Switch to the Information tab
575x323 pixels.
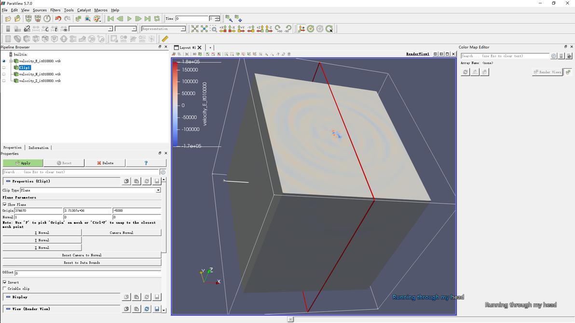tap(39, 148)
